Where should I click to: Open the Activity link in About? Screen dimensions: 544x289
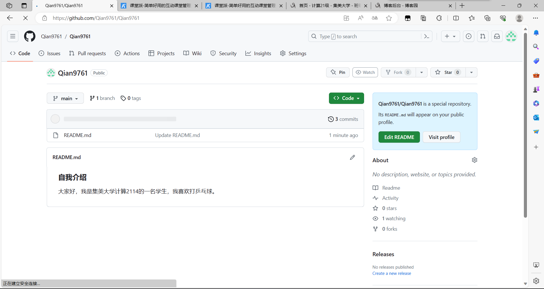click(x=390, y=198)
